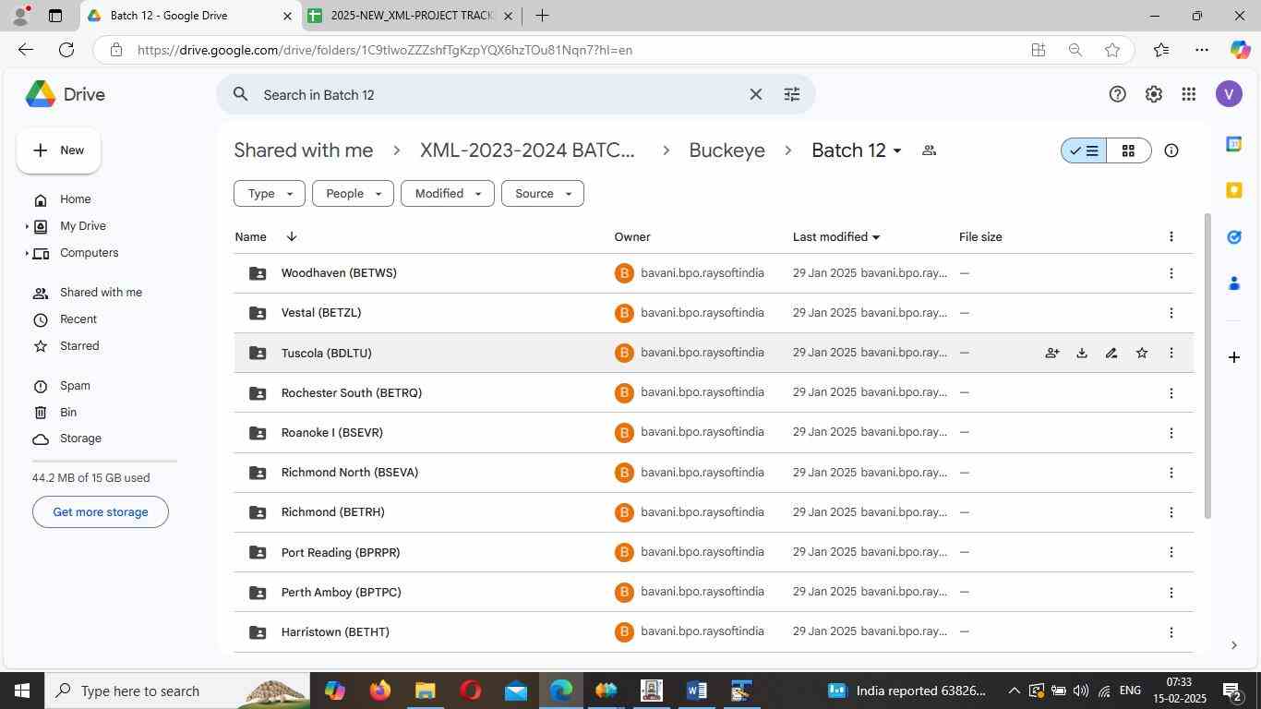Select Perth Amboy (BPTPC) folder row
Screen dimensions: 1261x709
pyautogui.click(x=713, y=593)
